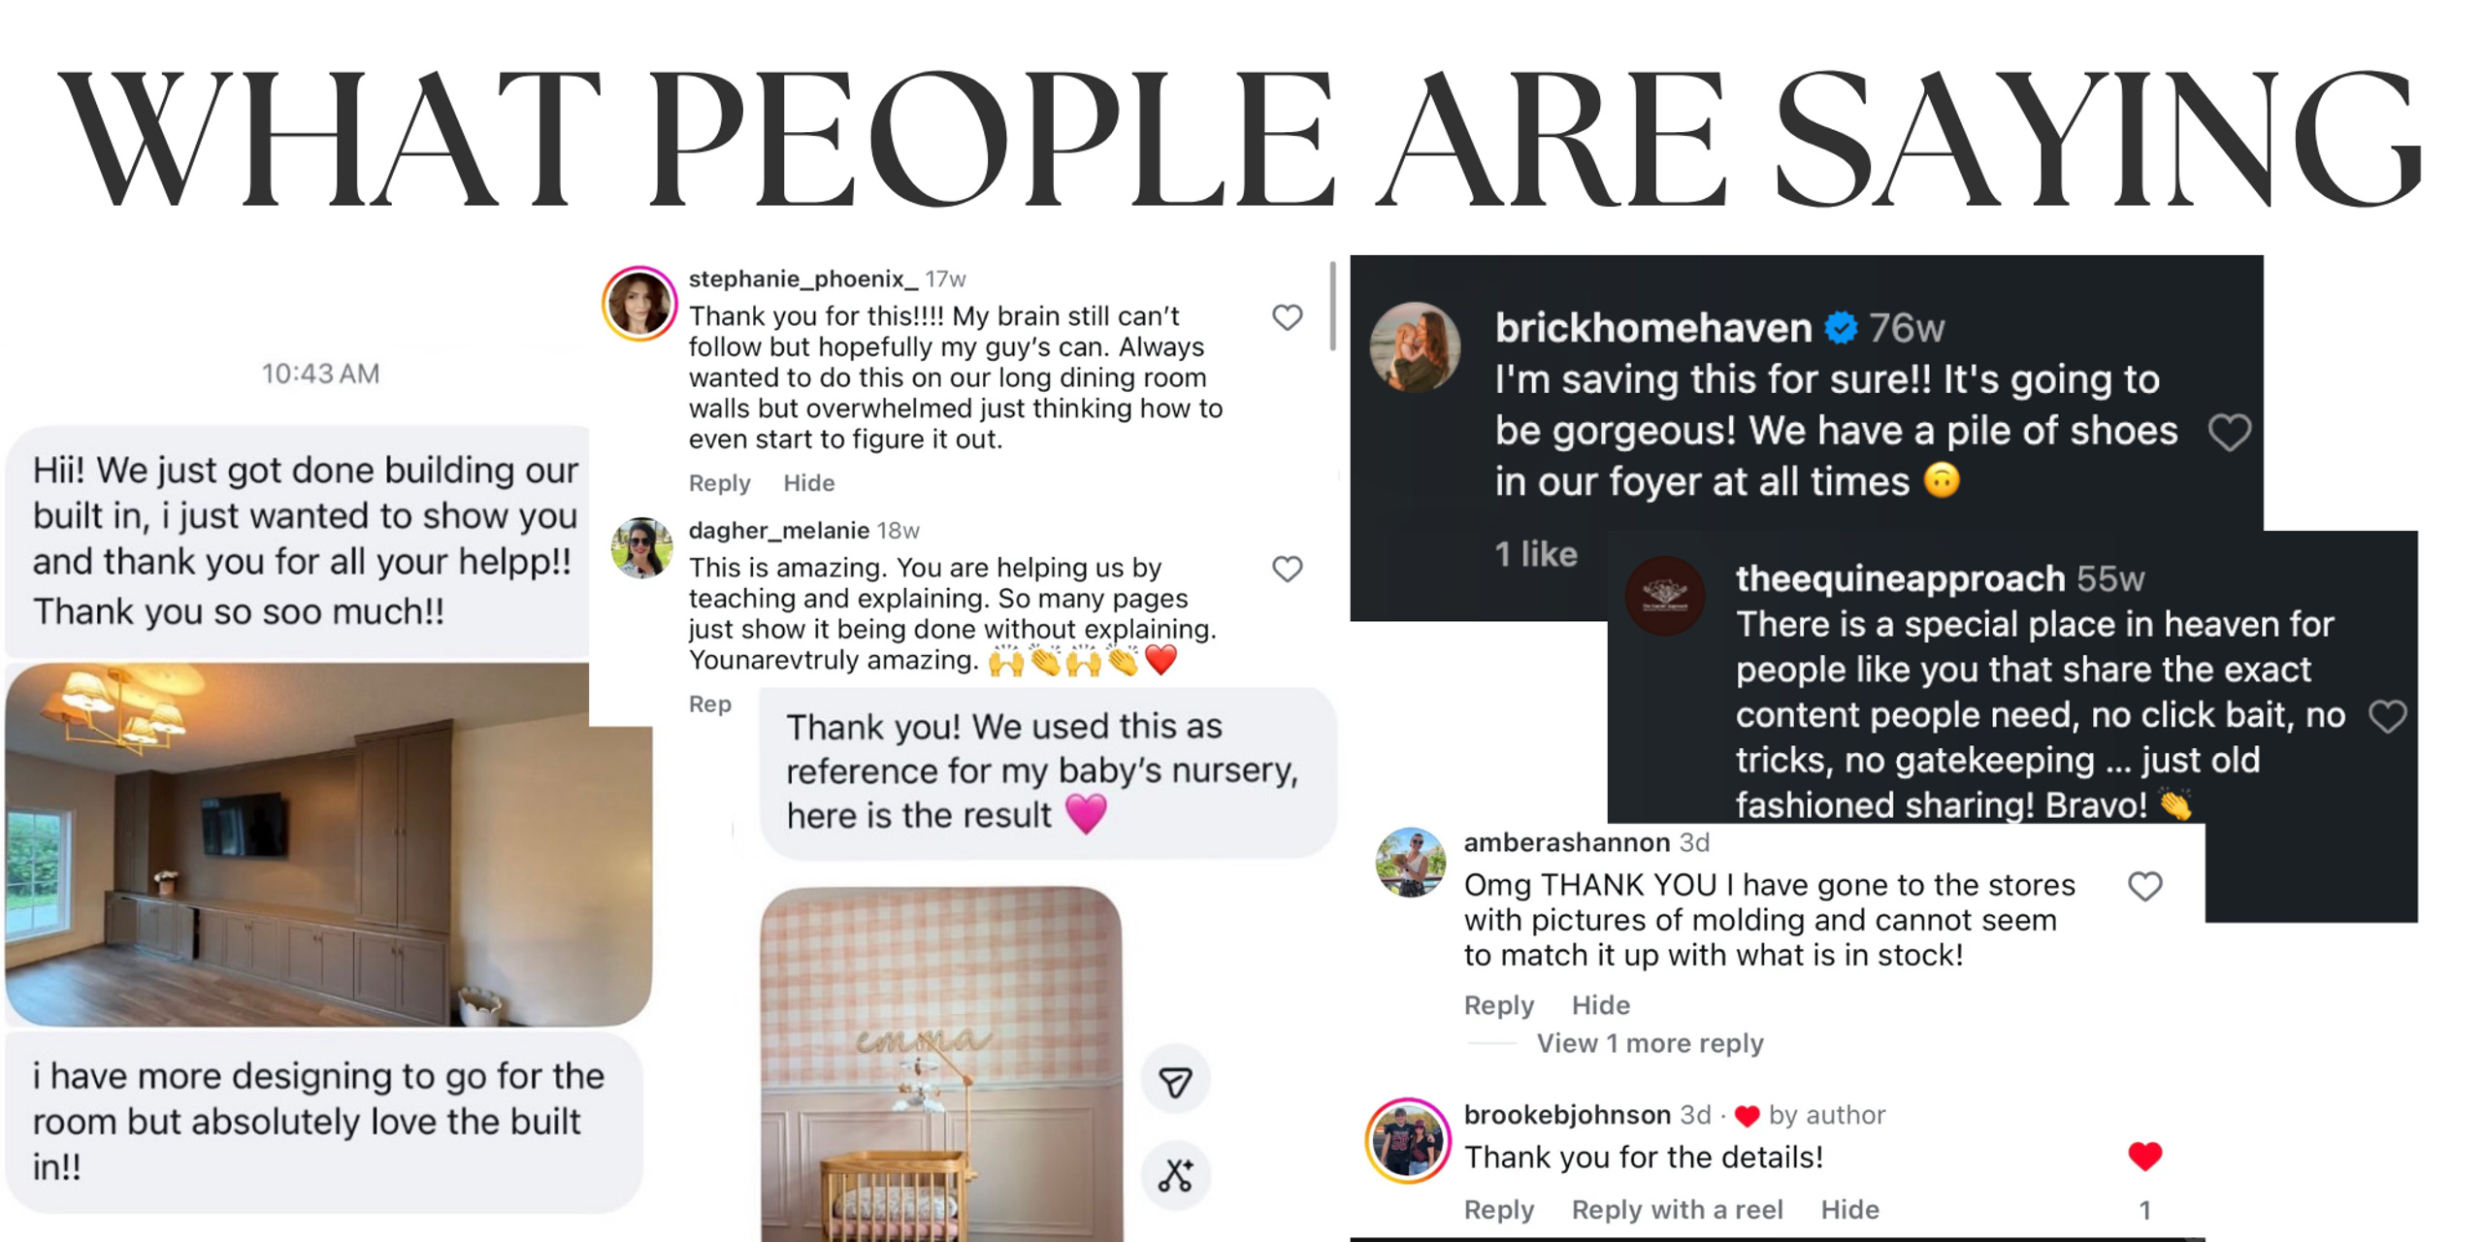This screenshot has width=2484, height=1242.
Task: Like dagher_melanie's comment heart icon
Action: coord(1287,569)
